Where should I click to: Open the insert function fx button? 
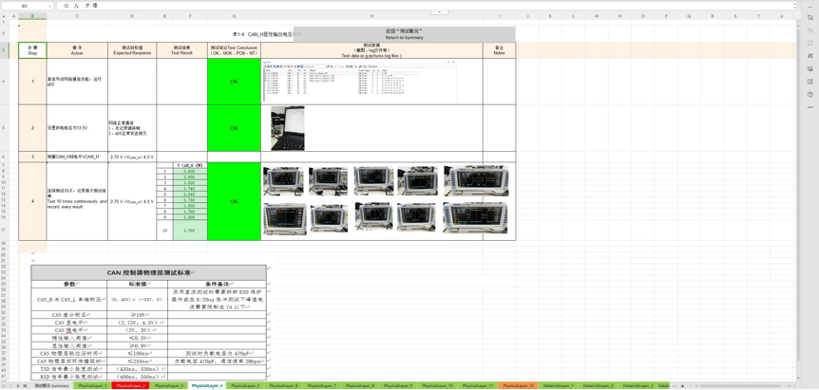[76, 6]
